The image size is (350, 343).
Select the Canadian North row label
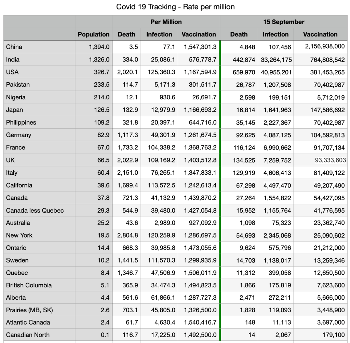[x=28, y=335]
